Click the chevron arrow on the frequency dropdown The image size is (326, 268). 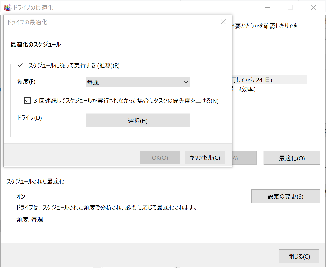coord(186,82)
